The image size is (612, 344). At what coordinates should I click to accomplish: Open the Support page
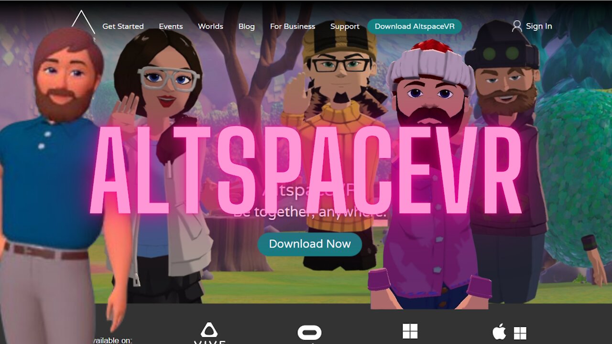(x=345, y=26)
